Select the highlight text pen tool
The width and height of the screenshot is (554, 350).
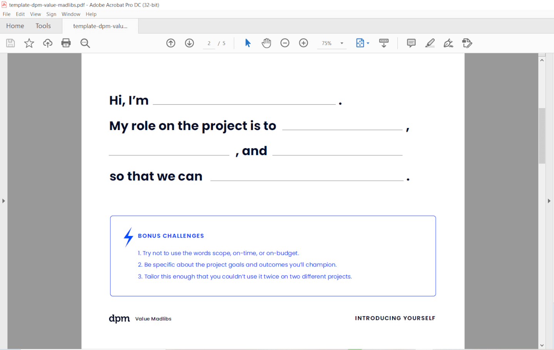tap(430, 43)
